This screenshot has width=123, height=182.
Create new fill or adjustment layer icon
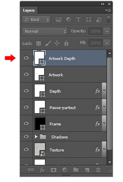(65, 170)
